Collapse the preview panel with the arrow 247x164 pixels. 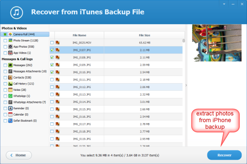click(186, 85)
